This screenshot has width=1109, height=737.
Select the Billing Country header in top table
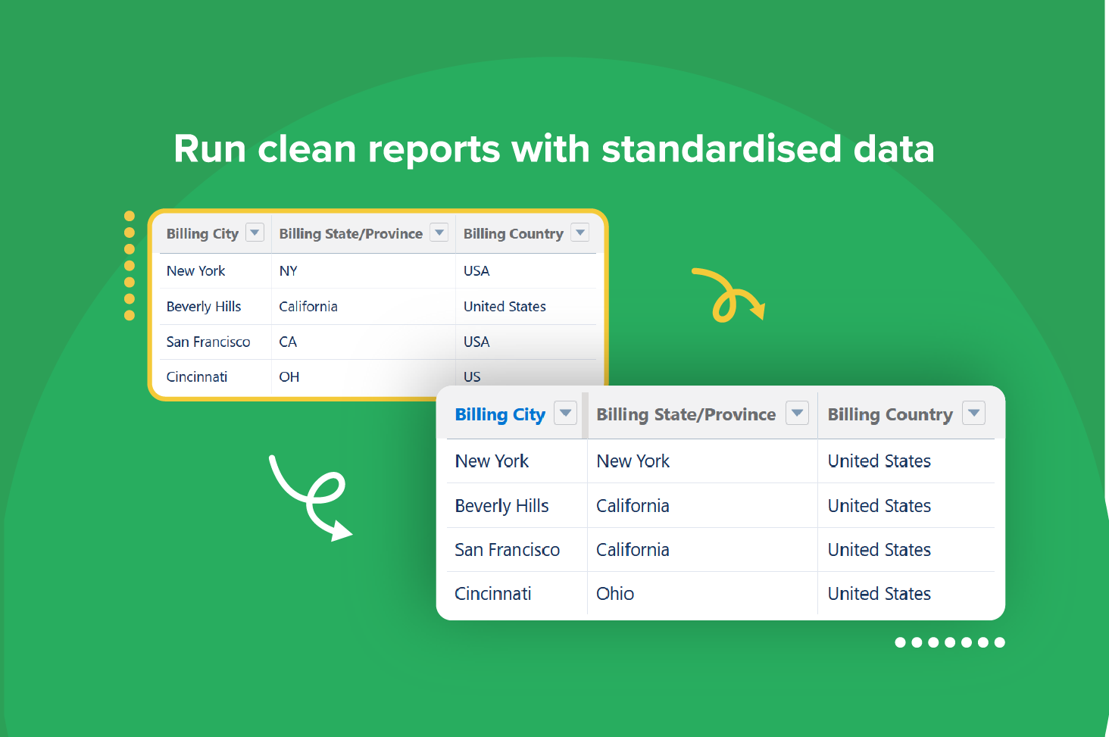tap(512, 233)
